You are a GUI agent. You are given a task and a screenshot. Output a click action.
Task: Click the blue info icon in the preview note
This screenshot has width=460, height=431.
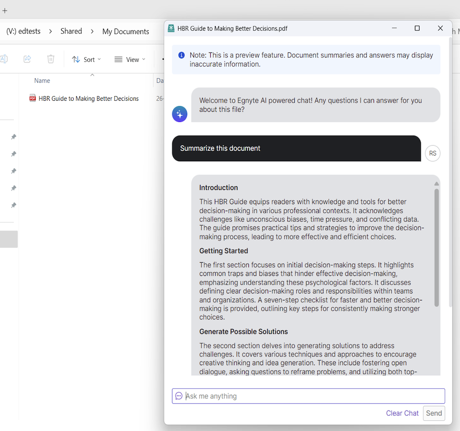(182, 55)
